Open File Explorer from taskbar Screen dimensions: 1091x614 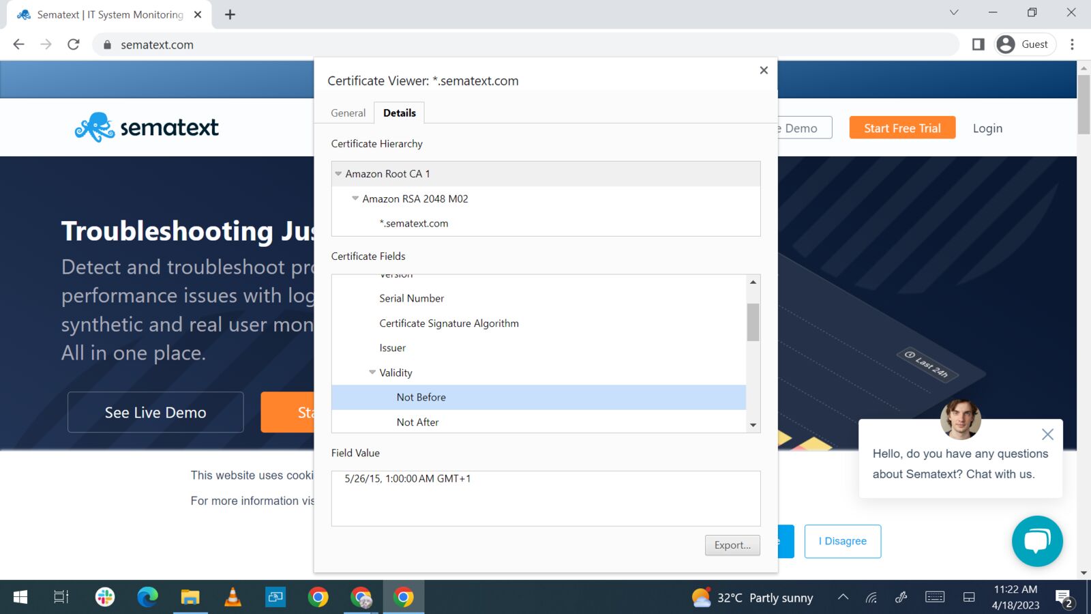pos(190,598)
